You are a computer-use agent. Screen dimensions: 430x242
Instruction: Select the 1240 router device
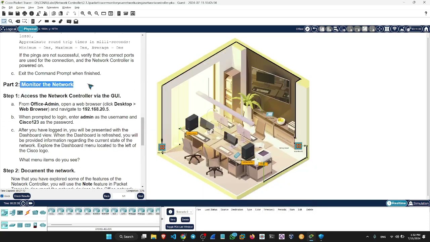click(x=123, y=212)
